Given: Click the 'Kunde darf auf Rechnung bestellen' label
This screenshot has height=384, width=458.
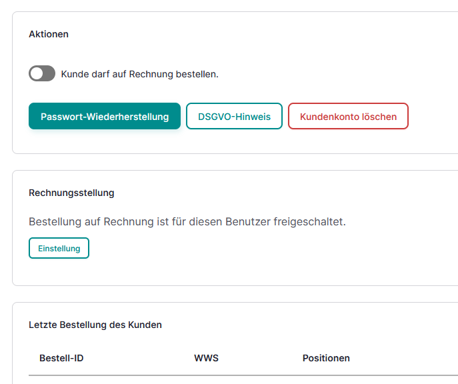Looking at the screenshot, I should 139,74.
